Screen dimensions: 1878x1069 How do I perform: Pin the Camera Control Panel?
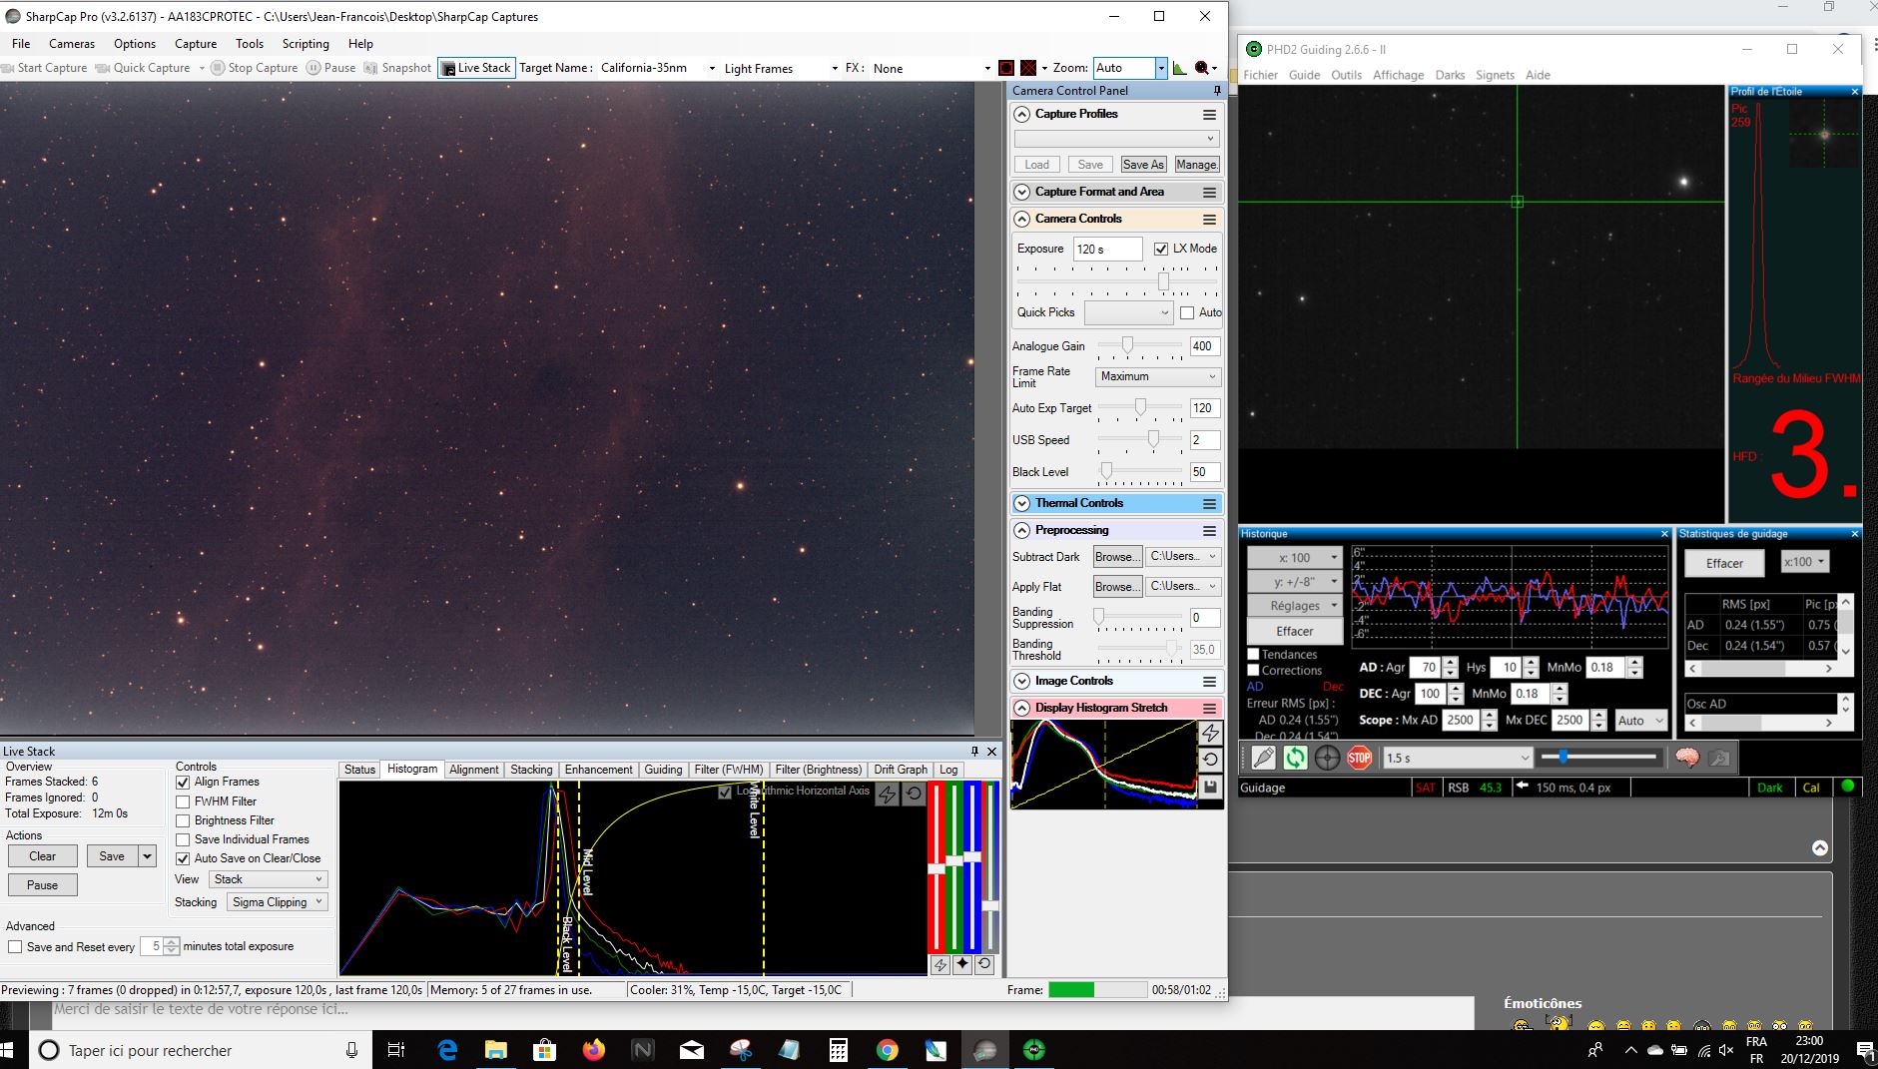tap(1217, 90)
